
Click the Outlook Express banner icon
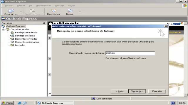(3, 19)
